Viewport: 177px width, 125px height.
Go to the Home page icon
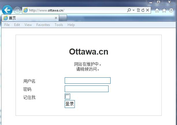click(157, 10)
